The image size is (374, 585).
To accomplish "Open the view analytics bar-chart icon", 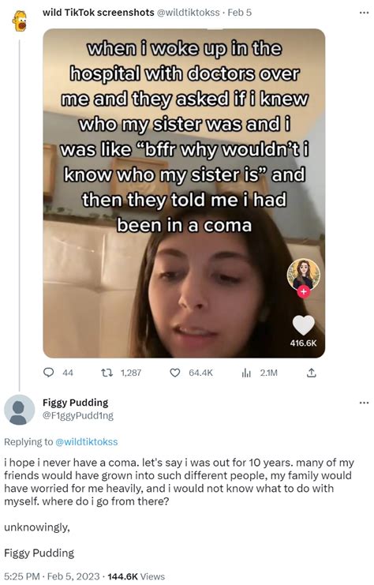I will coord(246,373).
